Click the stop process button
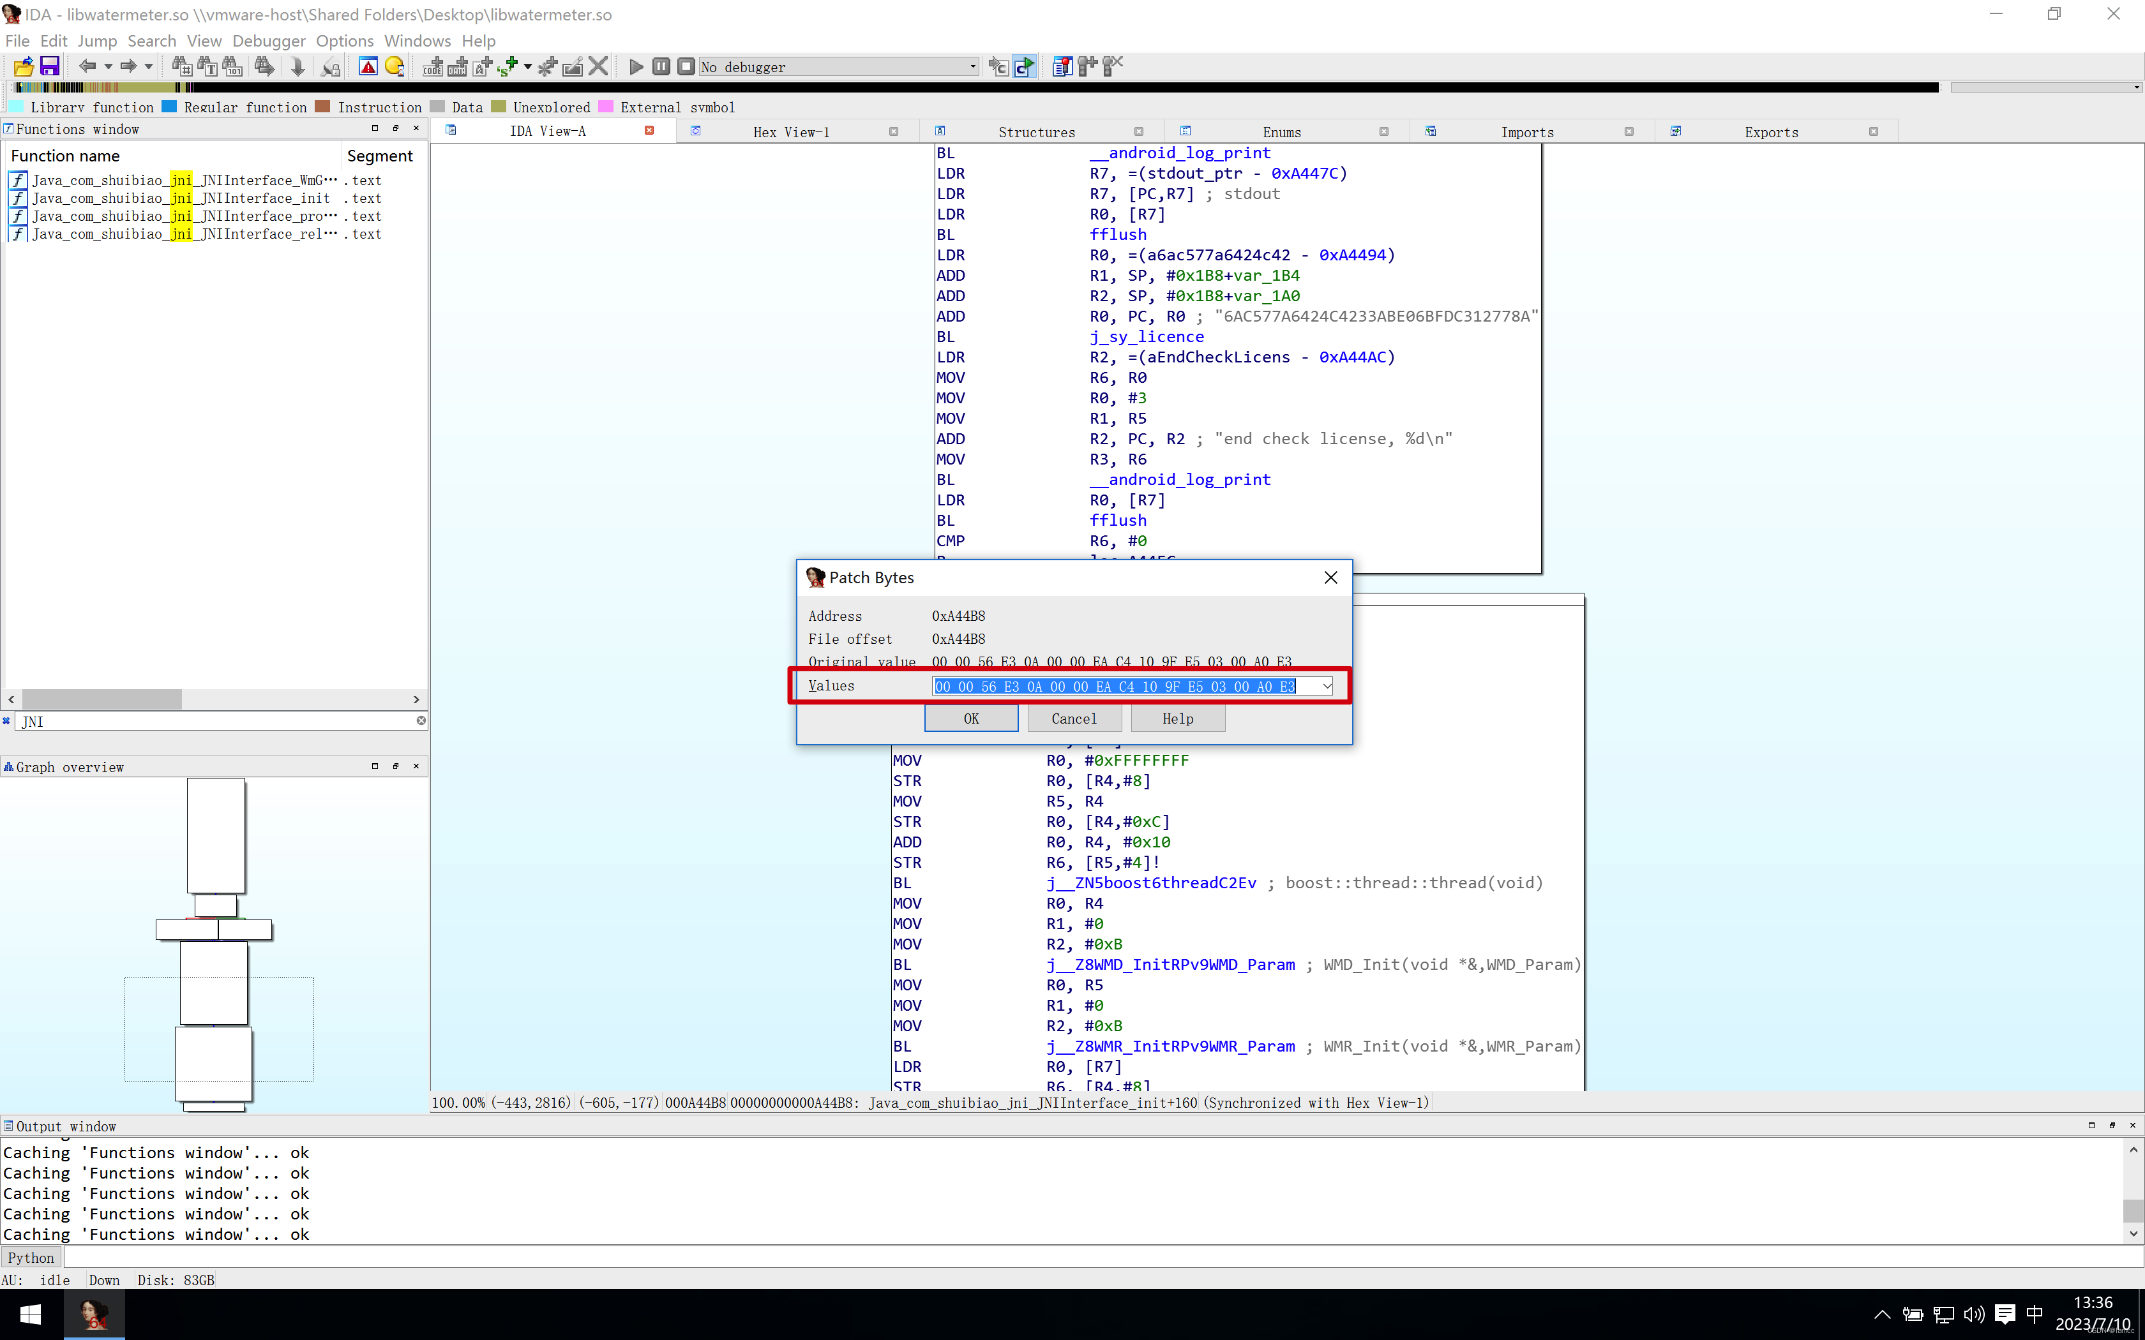Image resolution: width=2145 pixels, height=1340 pixels. click(x=686, y=66)
